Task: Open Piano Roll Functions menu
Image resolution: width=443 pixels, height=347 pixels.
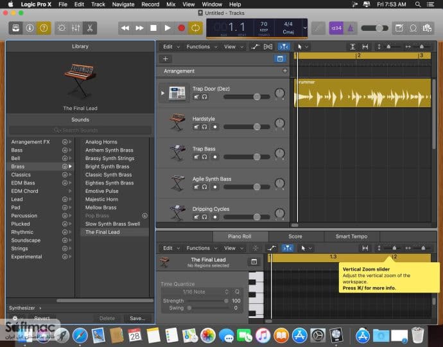Action: (x=202, y=248)
